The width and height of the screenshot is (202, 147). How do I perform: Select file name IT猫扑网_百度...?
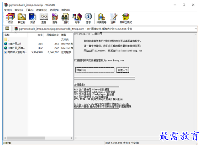pyautogui.click(x=16, y=48)
